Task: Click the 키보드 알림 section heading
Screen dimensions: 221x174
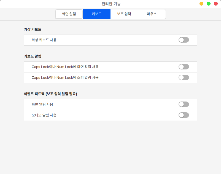Action: click(33, 56)
